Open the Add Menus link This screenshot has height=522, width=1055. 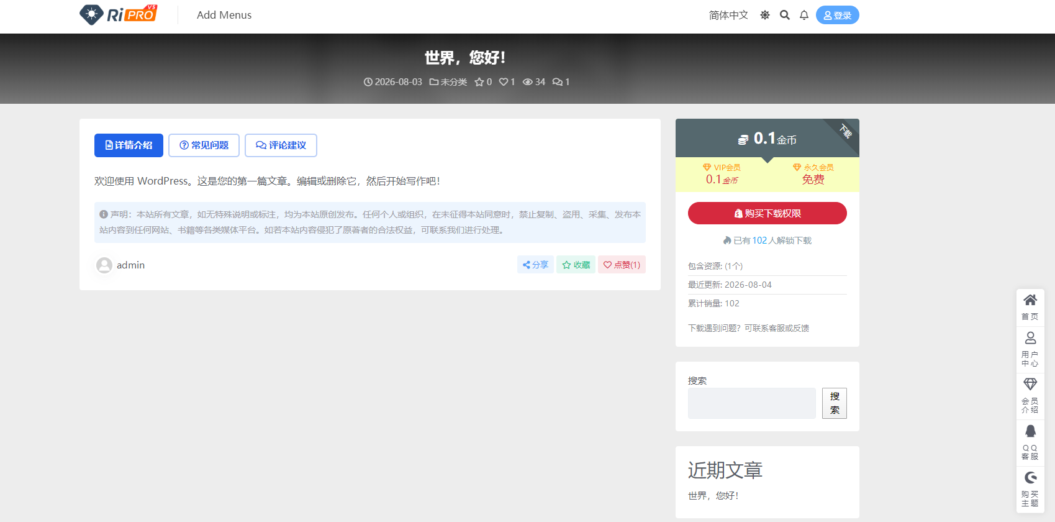pos(224,15)
